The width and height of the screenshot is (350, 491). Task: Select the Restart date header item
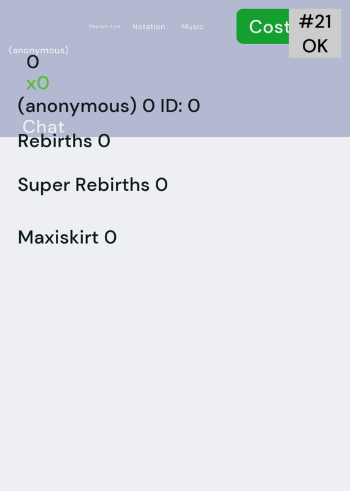[105, 26]
